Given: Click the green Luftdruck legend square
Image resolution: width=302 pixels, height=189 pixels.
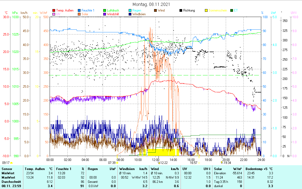Looking at the screenshot, I should [x=105, y=11].
